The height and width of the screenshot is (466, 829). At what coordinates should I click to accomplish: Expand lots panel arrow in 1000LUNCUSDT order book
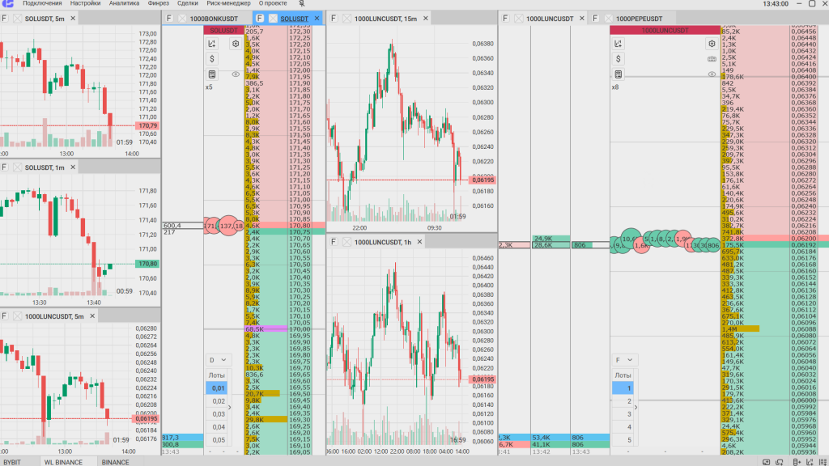(636, 408)
